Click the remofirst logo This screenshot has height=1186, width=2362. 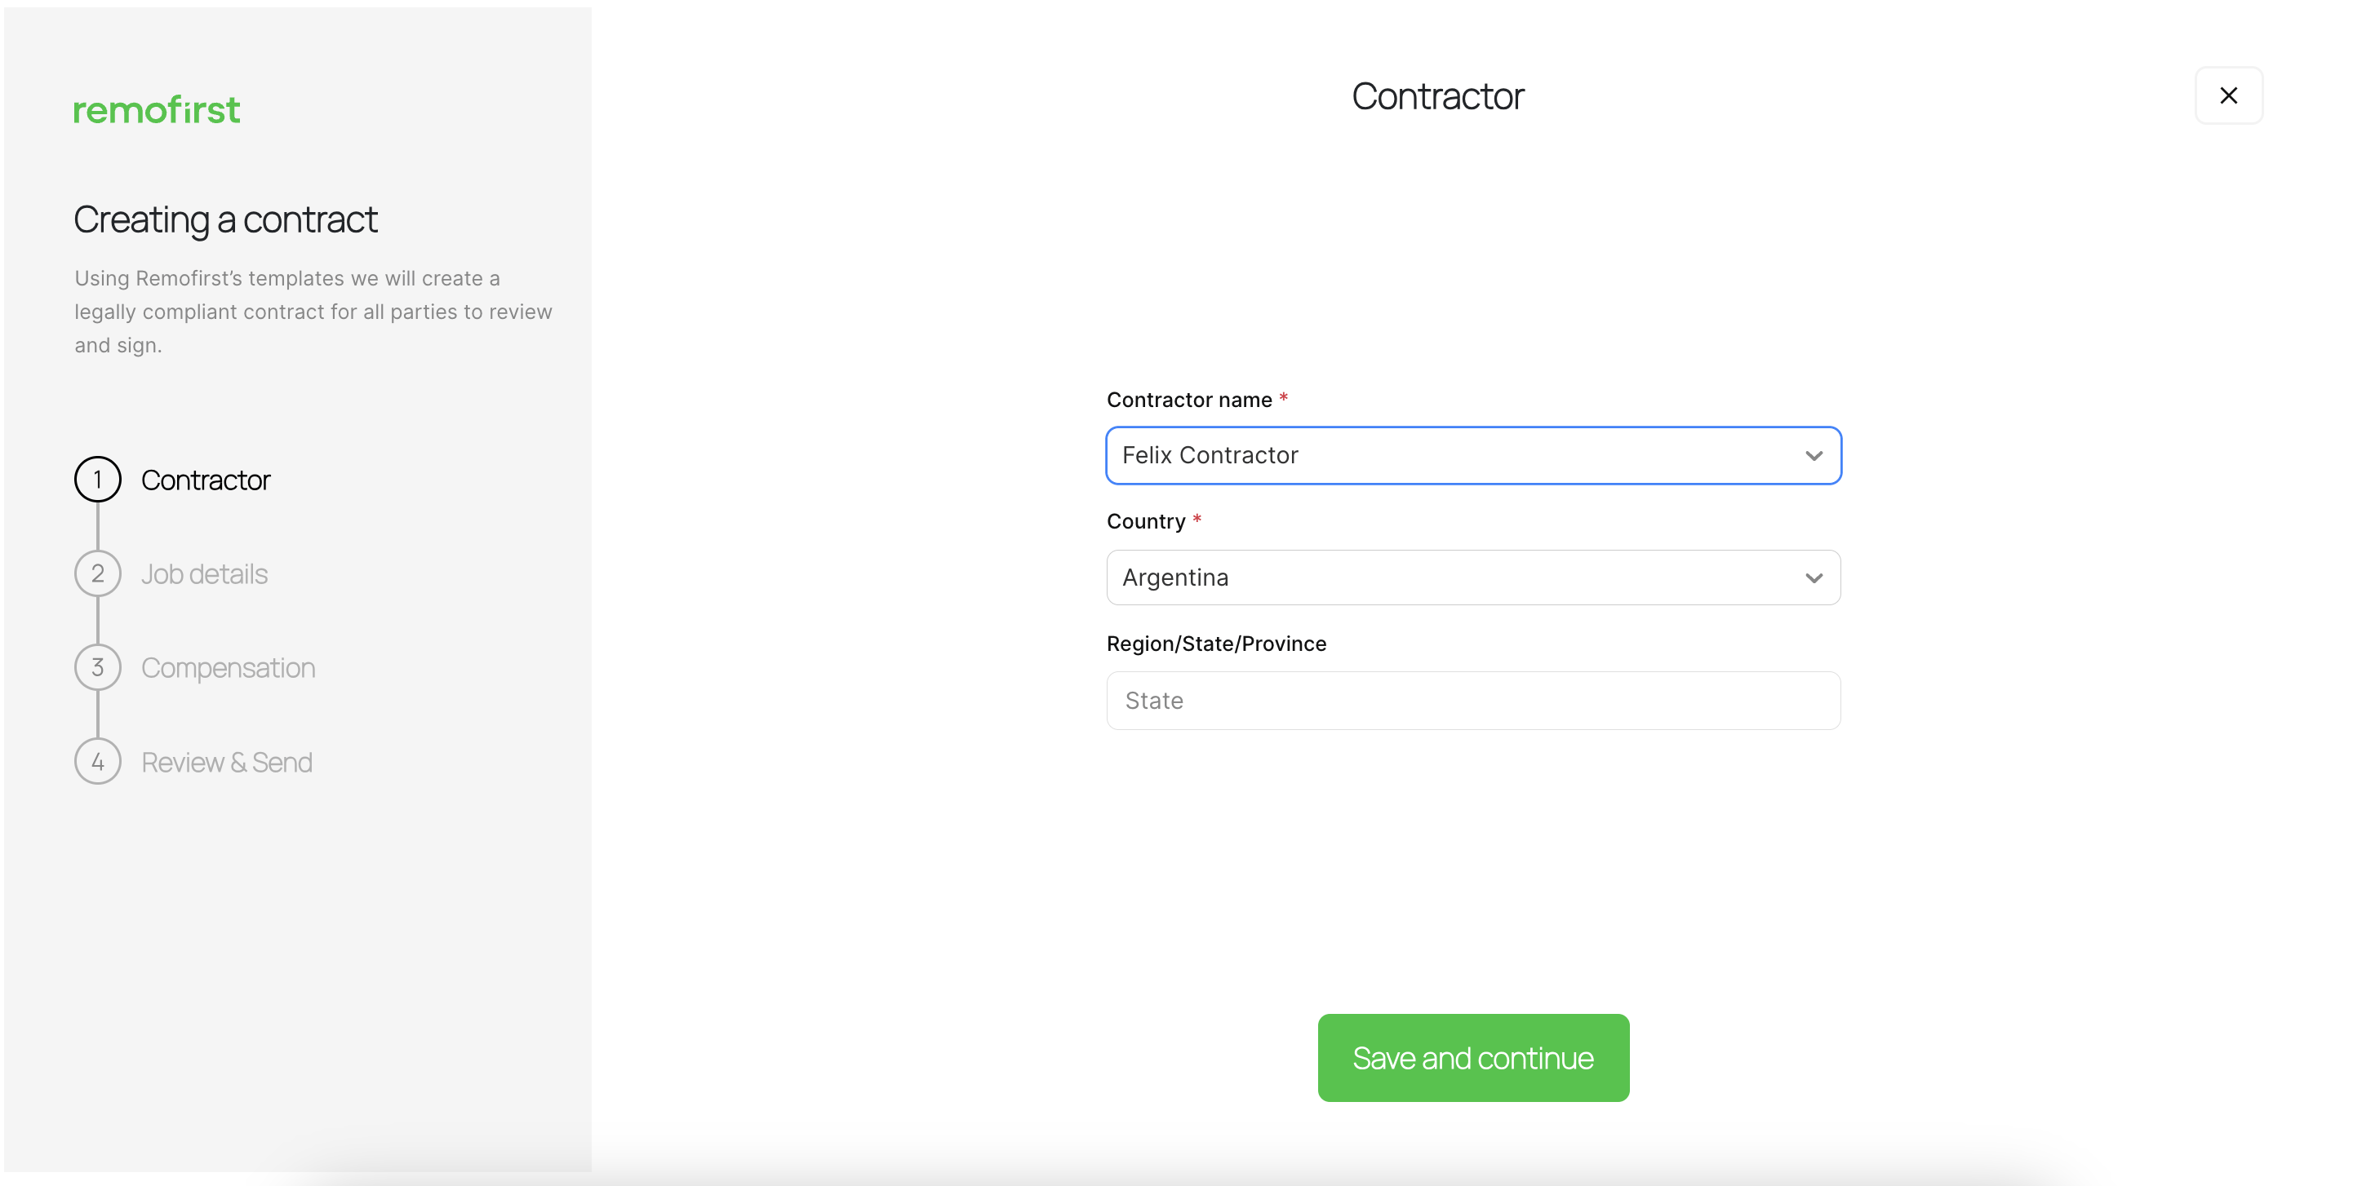pyautogui.click(x=157, y=110)
